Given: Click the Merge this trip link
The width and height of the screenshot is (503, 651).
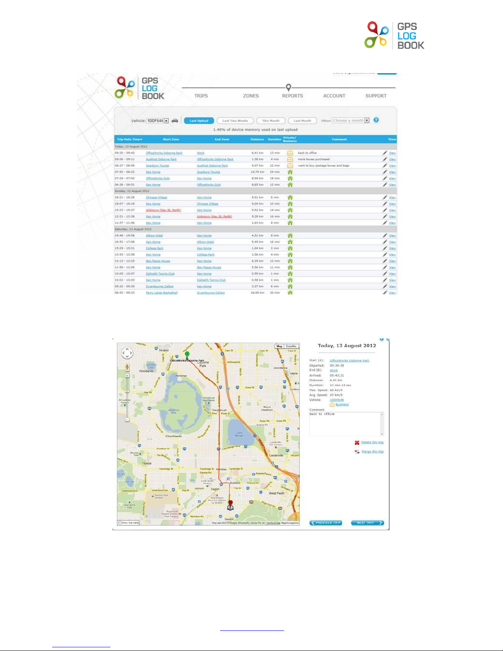Looking at the screenshot, I should [x=372, y=451].
